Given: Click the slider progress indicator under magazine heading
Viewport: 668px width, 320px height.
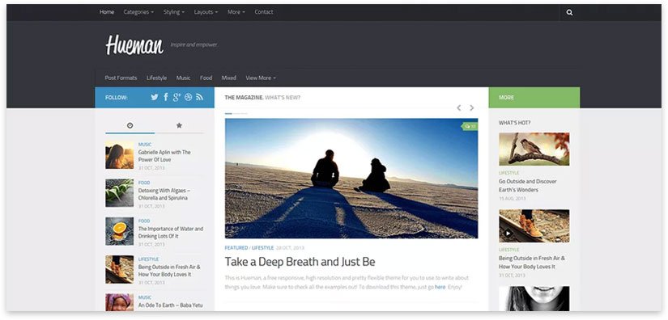Looking at the screenshot, I should (236, 113).
